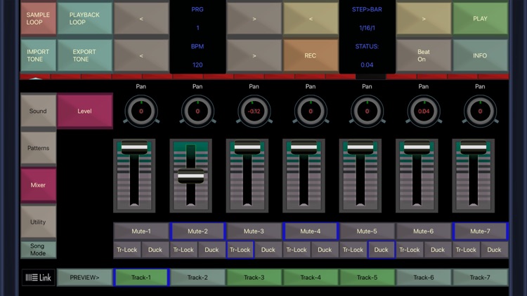Click the Pan knob showing 0.04
The width and height of the screenshot is (527, 296).
point(424,111)
